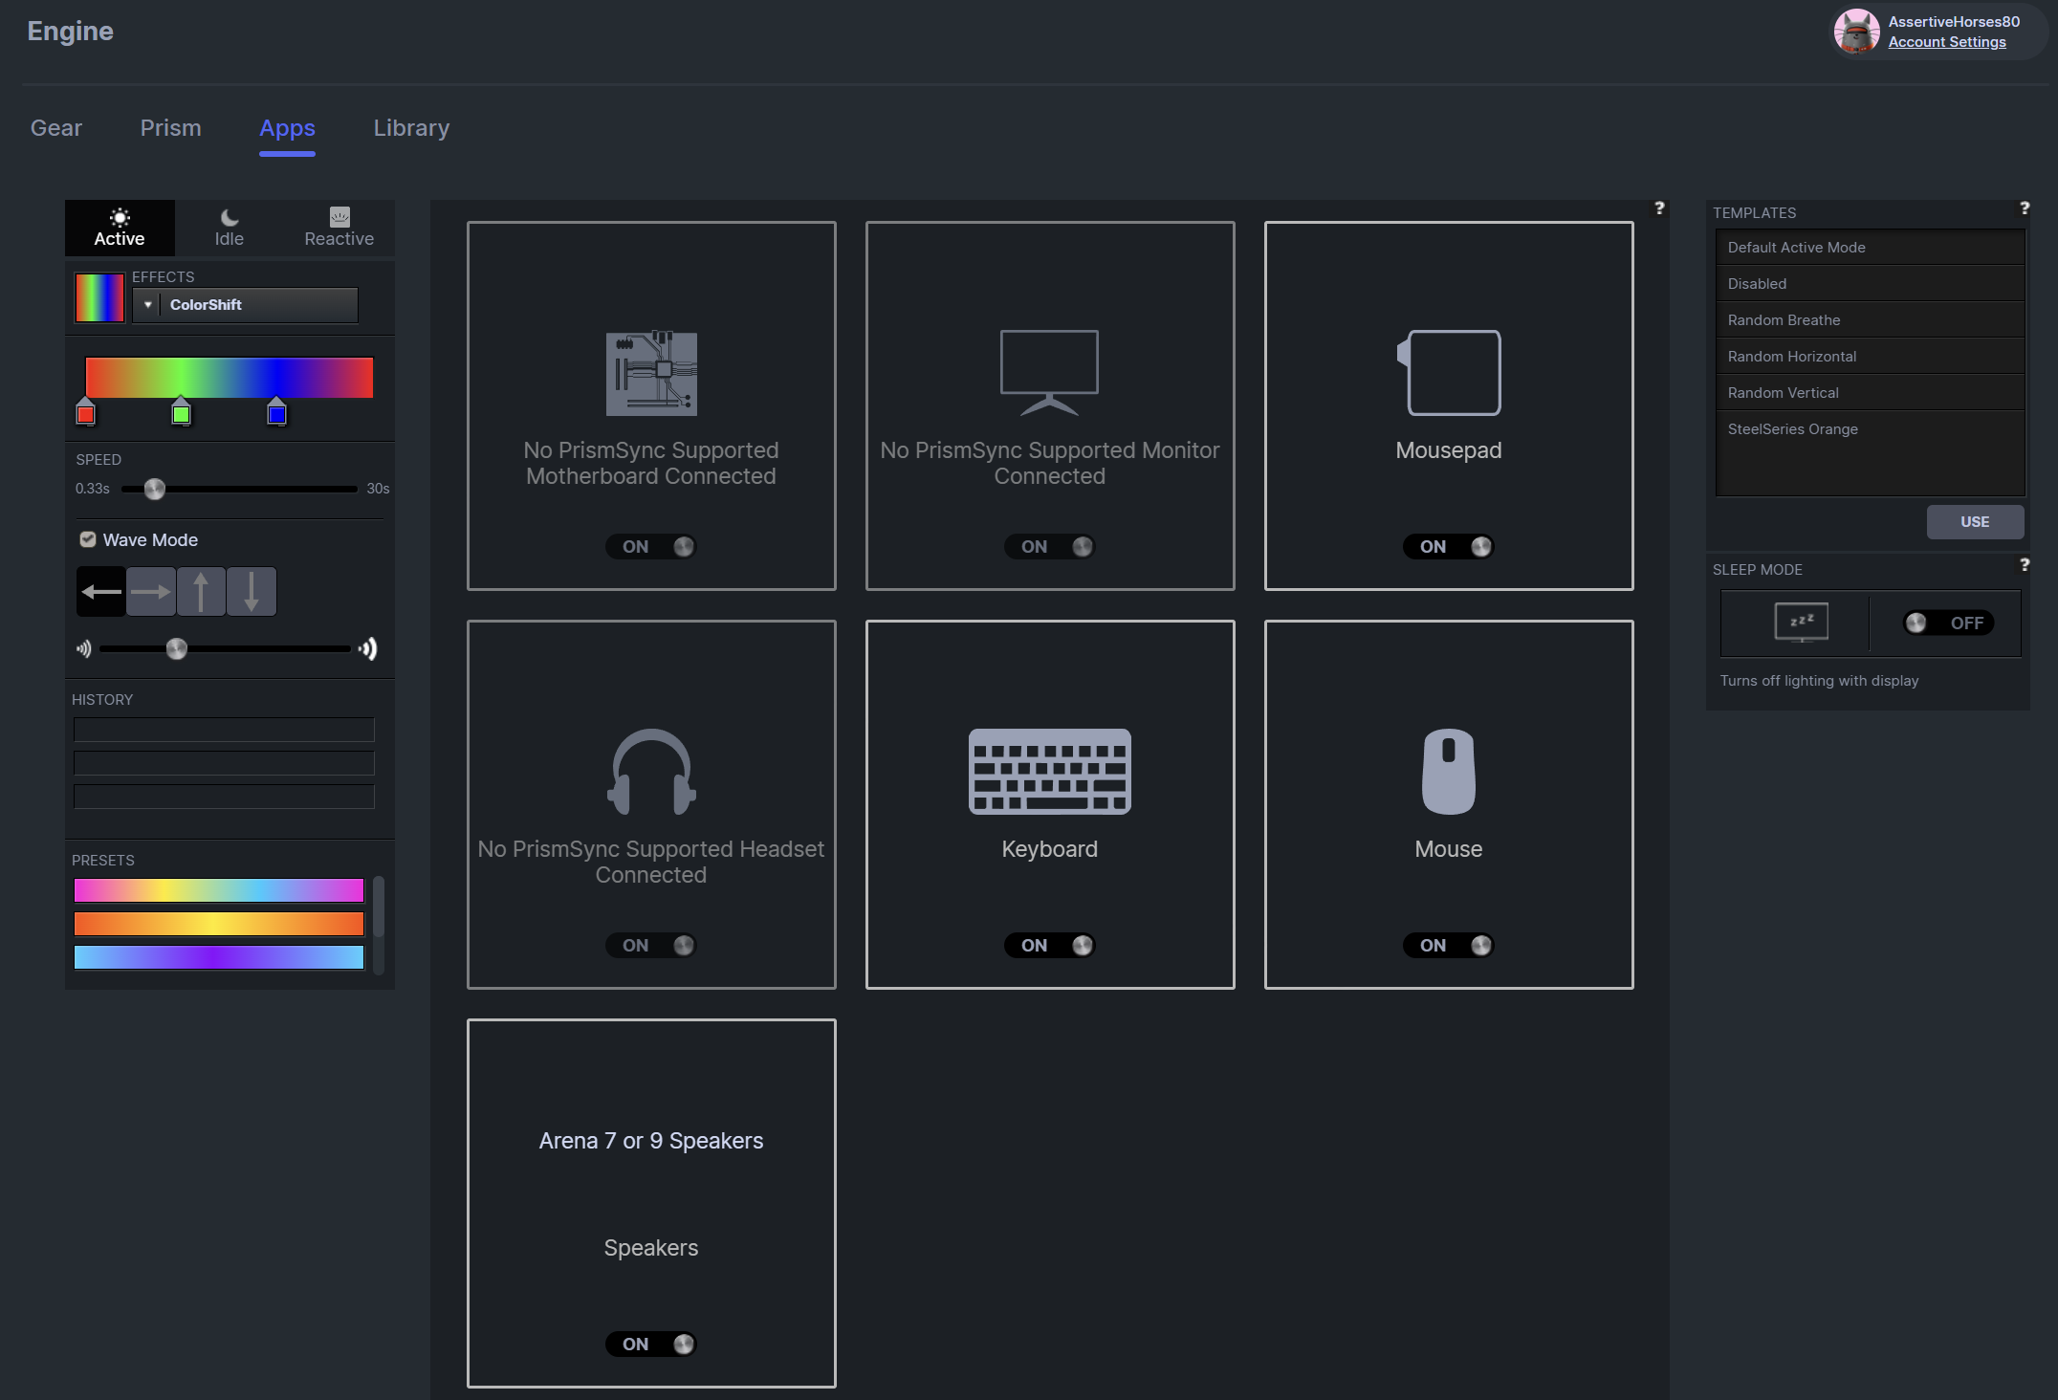2058x1400 pixels.
Task: Toggle the Mousepad ON switch
Action: pos(1449,547)
